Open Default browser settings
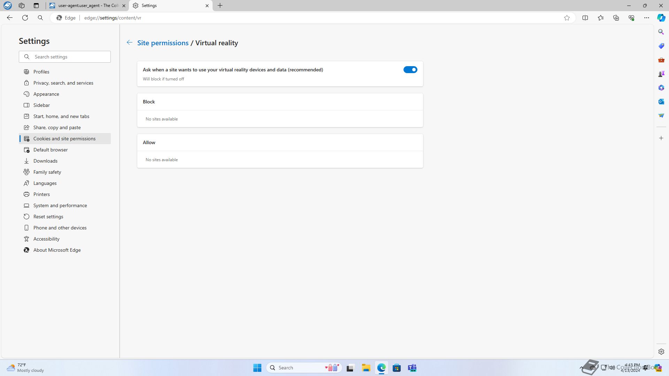 [65, 150]
